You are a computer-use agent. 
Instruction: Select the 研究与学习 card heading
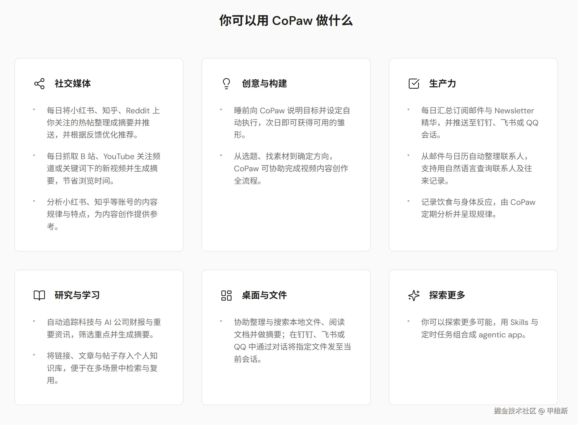point(77,295)
